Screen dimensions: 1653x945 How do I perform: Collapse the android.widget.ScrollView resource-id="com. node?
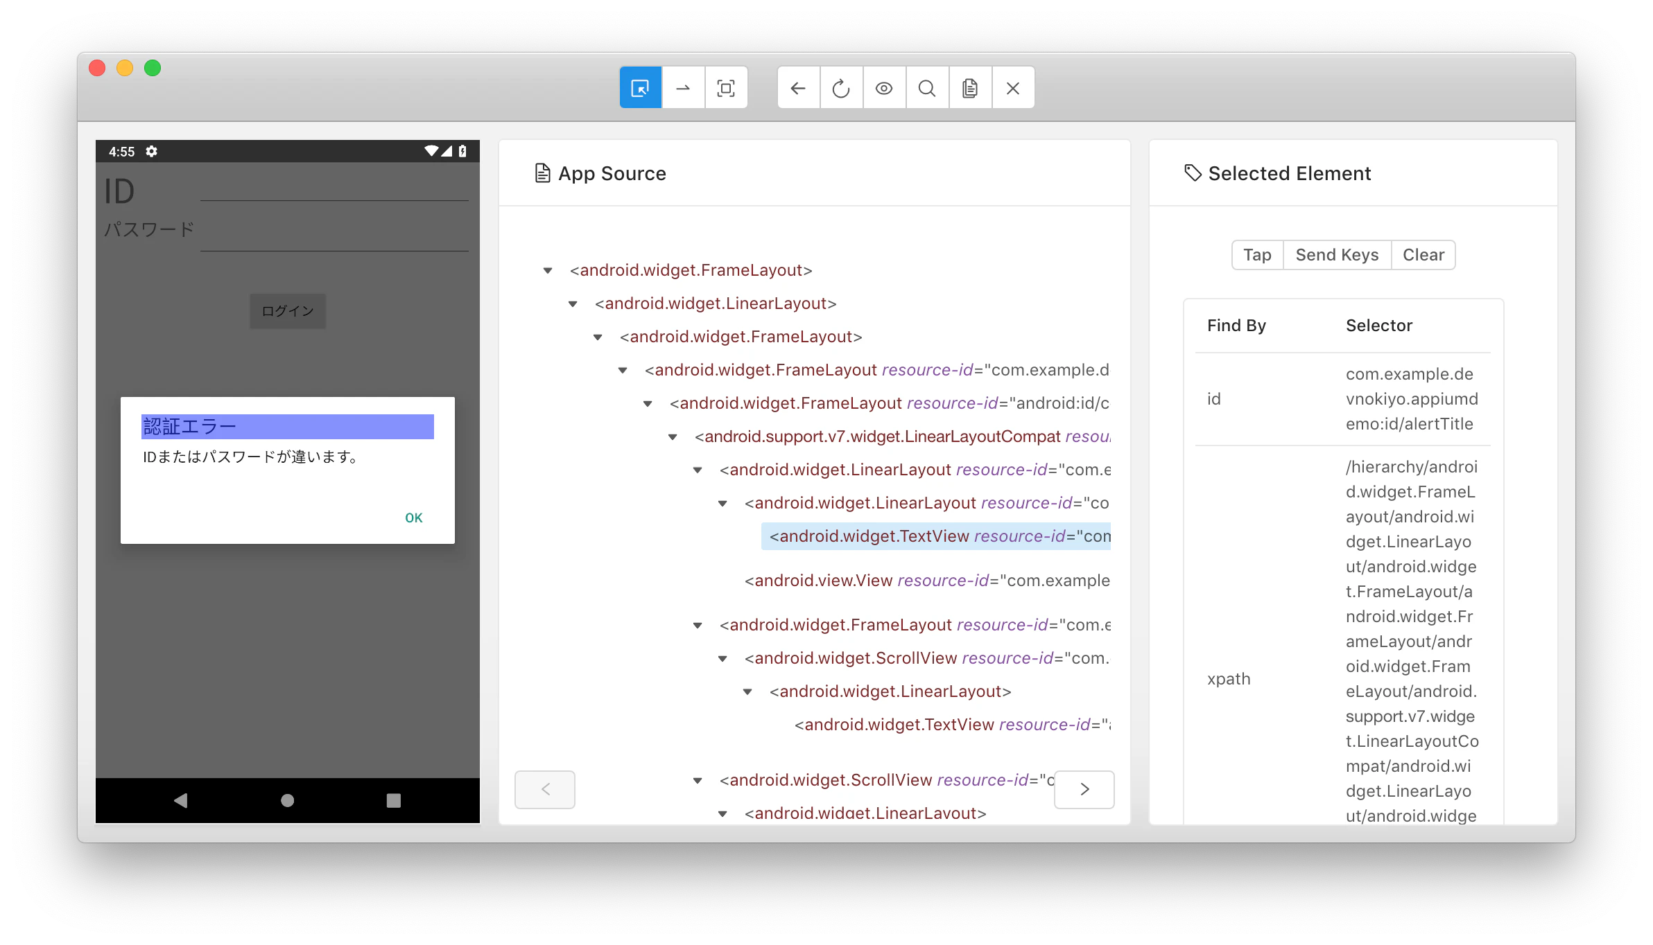click(x=722, y=659)
